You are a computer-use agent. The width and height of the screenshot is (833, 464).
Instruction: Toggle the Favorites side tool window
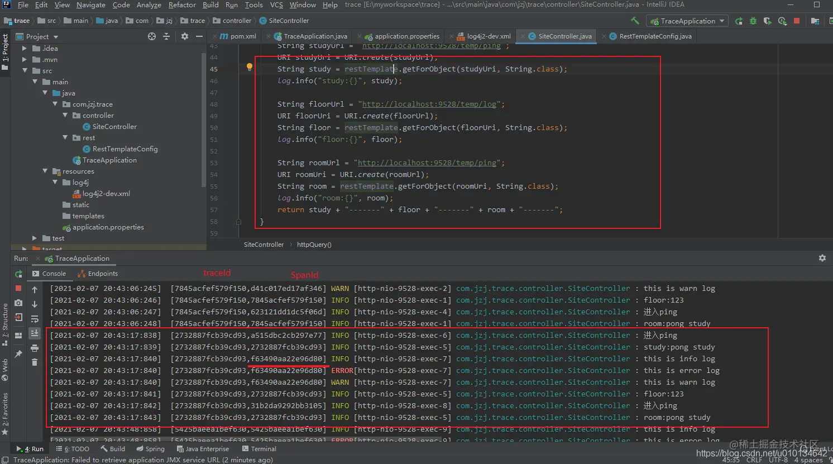pyautogui.click(x=5, y=413)
